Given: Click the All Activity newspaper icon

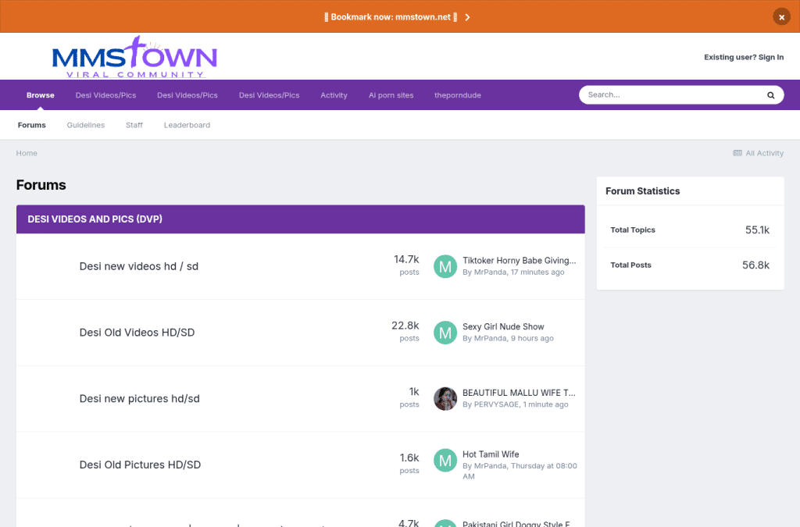Looking at the screenshot, I should (x=737, y=153).
